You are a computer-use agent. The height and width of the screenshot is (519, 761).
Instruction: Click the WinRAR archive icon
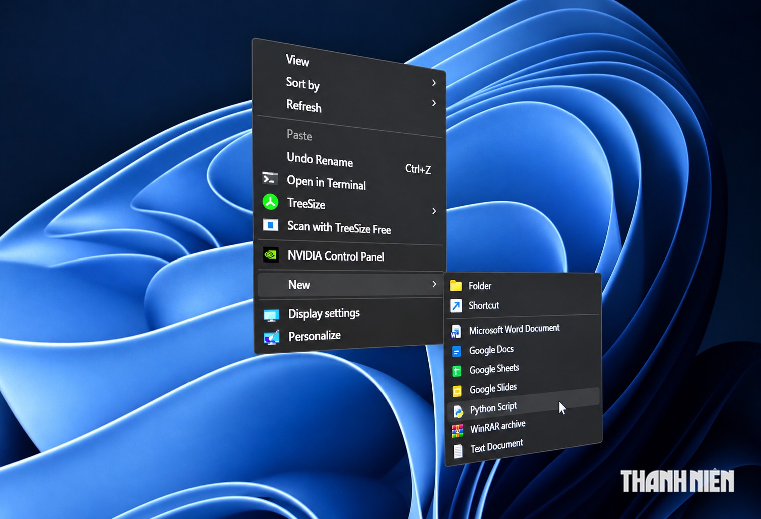457,431
